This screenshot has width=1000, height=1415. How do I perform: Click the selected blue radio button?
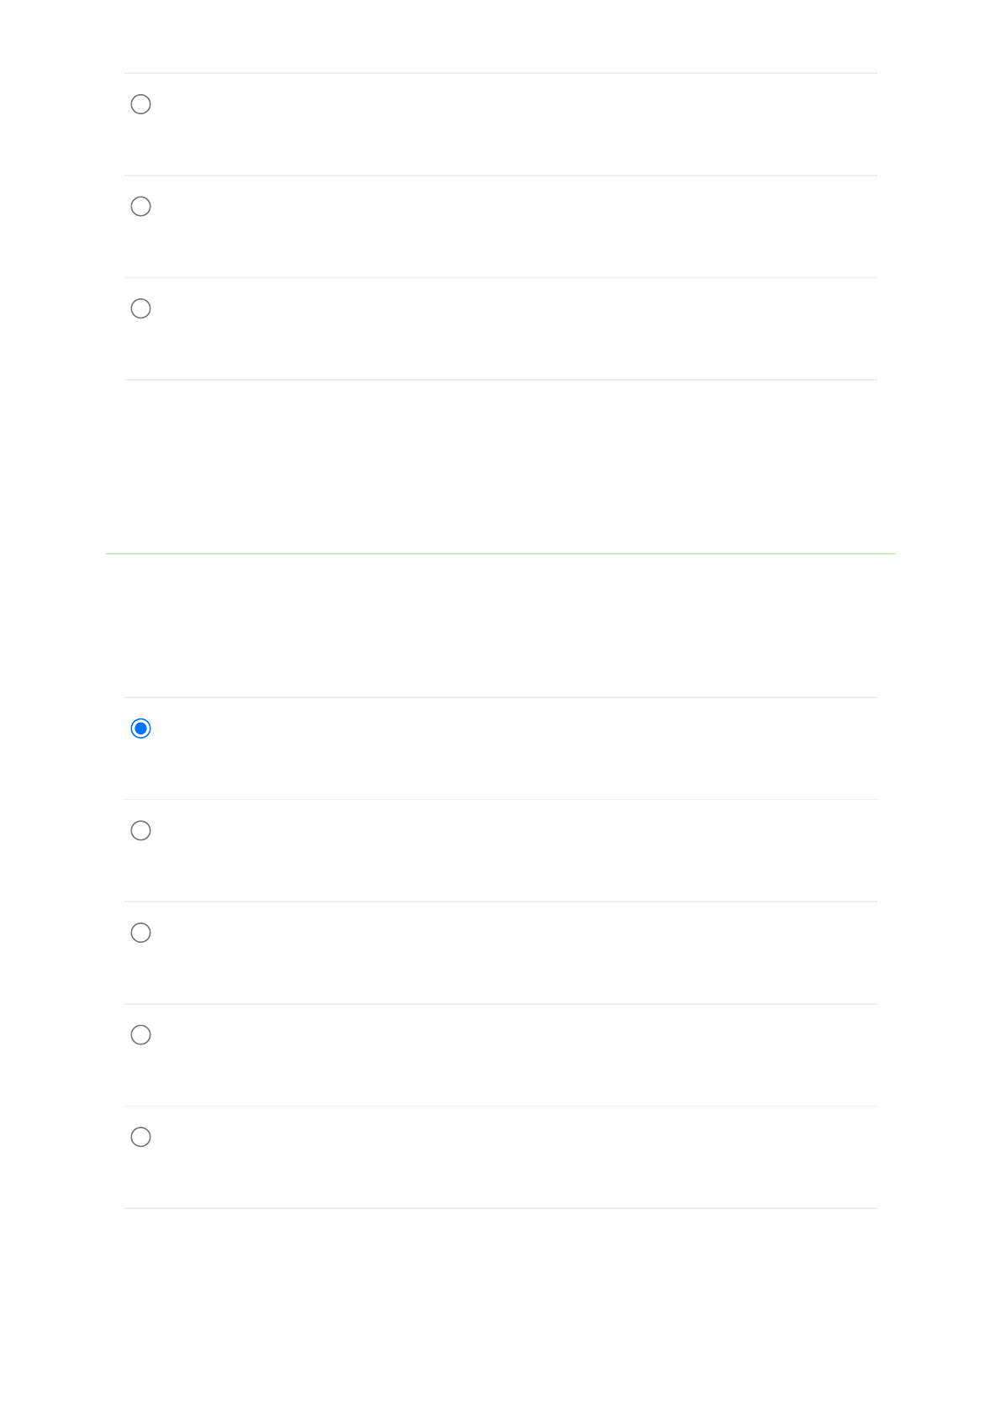(x=140, y=729)
